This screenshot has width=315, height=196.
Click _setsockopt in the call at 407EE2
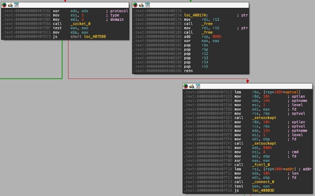pyautogui.click(x=264, y=118)
